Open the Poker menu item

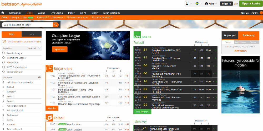tap(71, 13)
